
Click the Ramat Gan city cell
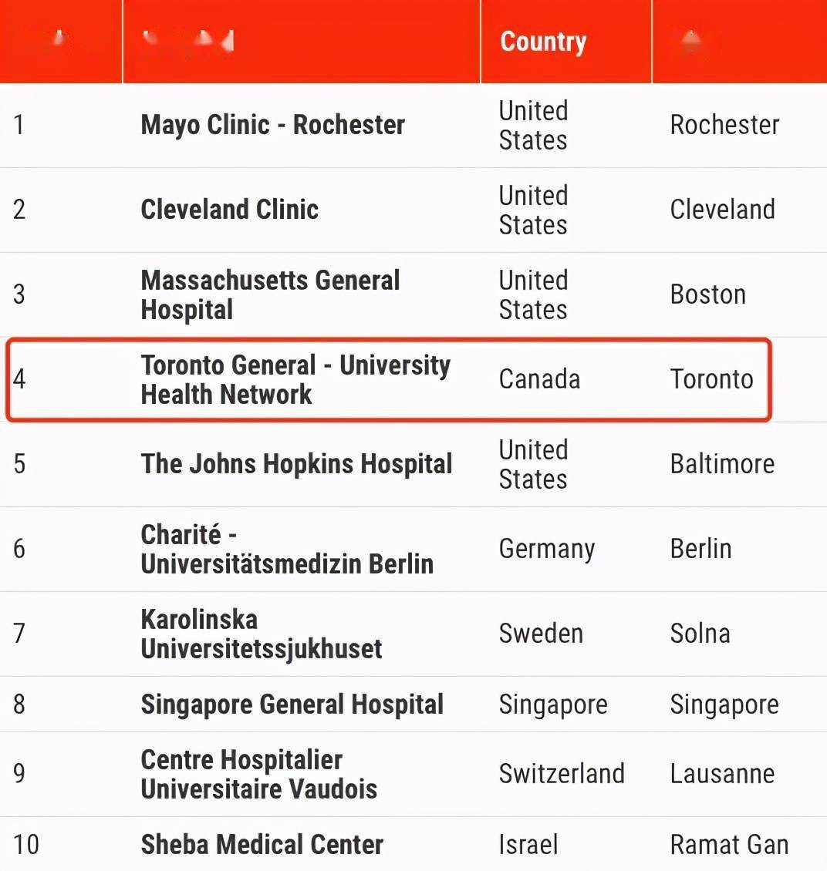pyautogui.click(x=729, y=845)
